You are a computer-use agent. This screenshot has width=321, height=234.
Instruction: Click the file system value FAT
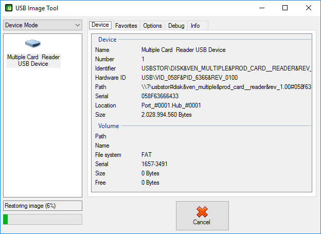(x=147, y=155)
